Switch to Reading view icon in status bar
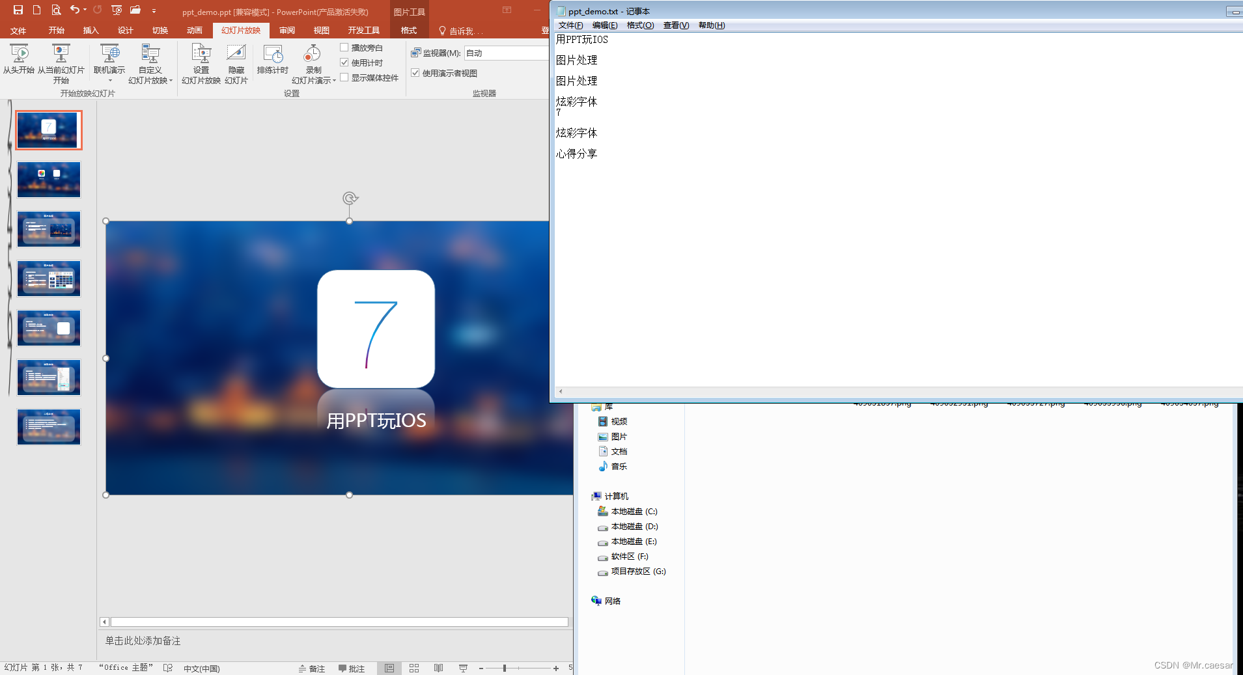Viewport: 1243px width, 675px height. pos(439,668)
